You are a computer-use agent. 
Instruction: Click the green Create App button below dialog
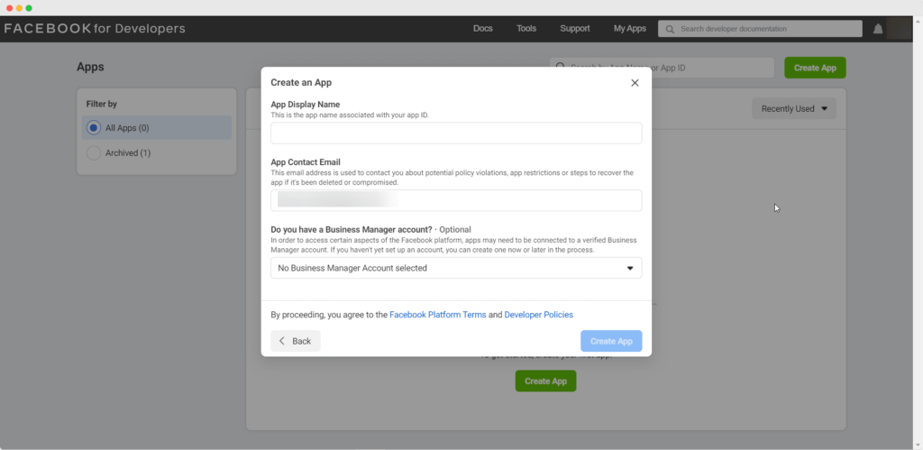(545, 381)
